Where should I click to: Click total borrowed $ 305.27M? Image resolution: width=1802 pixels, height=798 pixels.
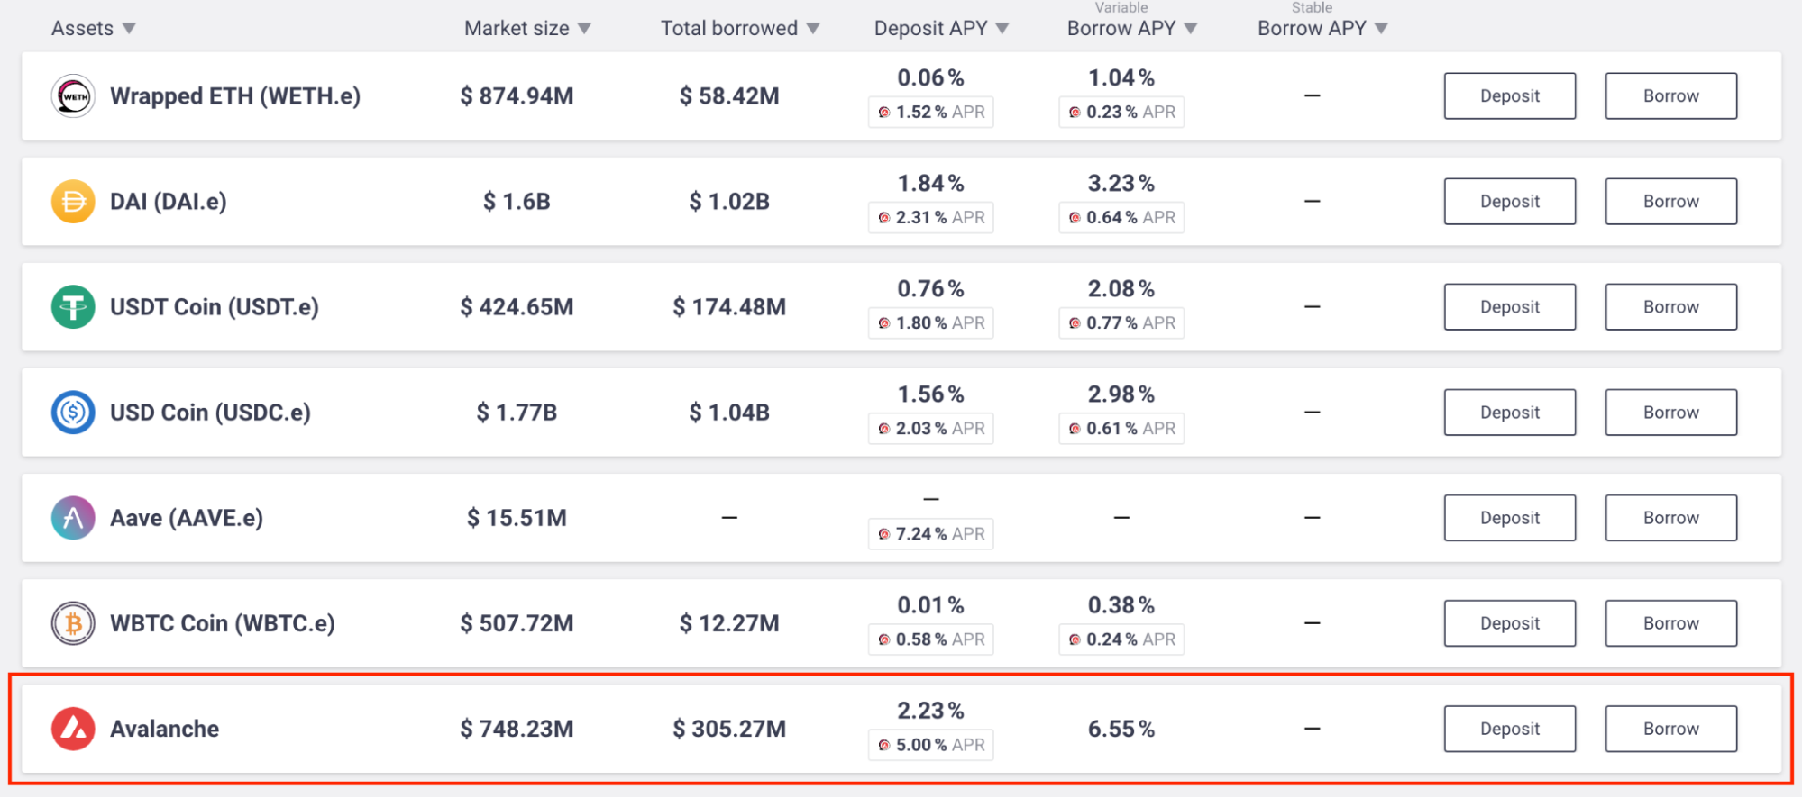click(x=729, y=728)
